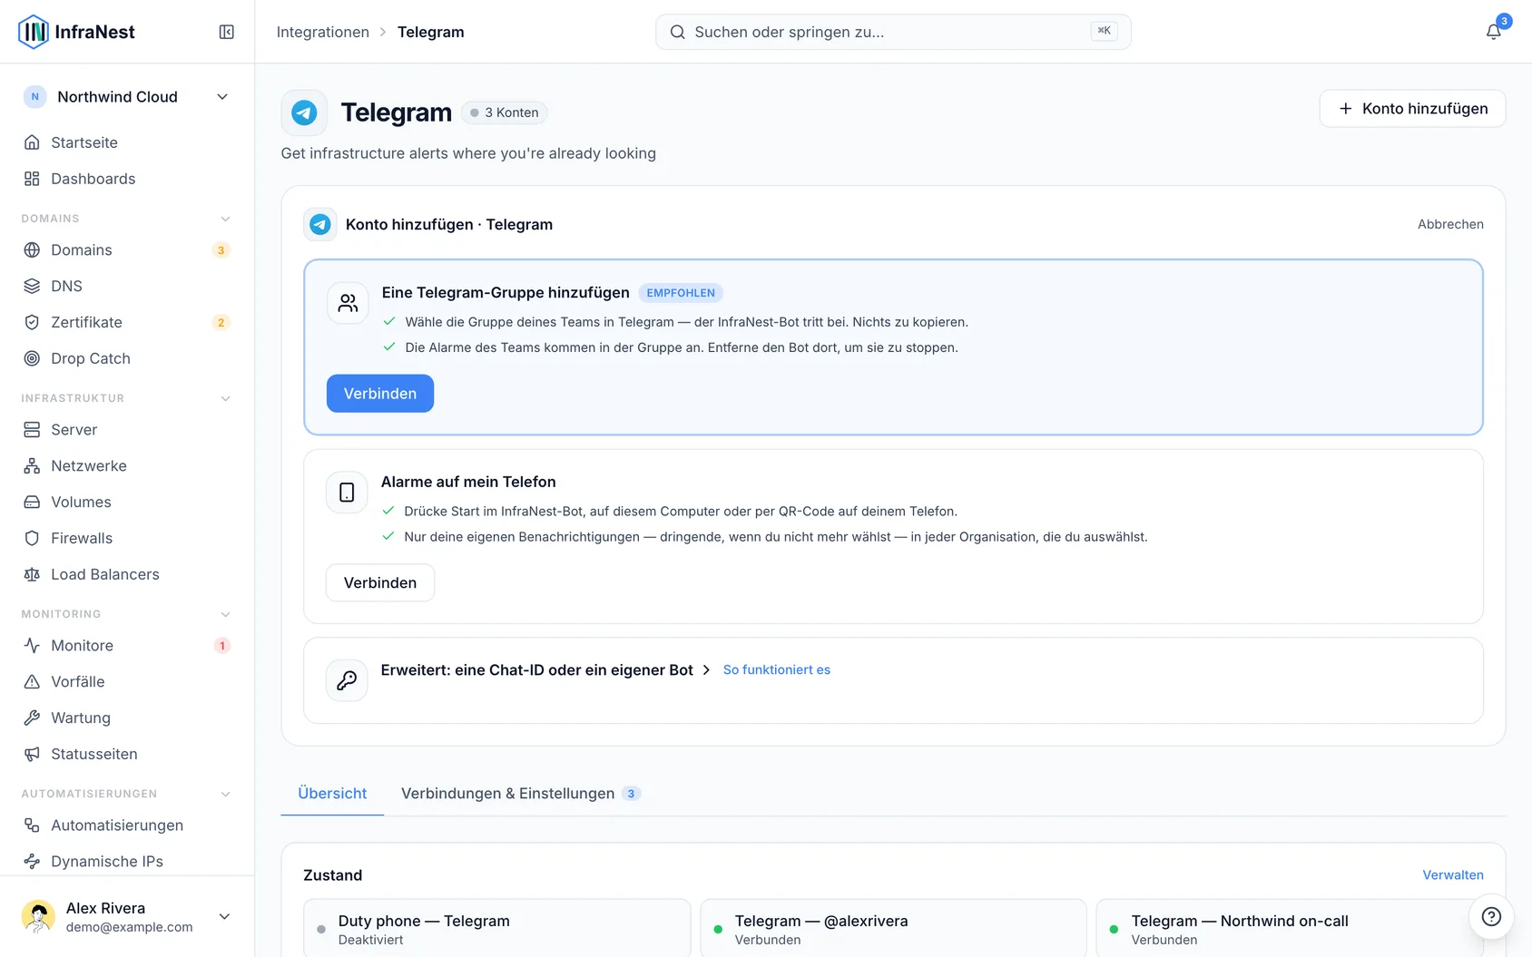
Task: Click Verbinden for Telegram-Gruppe option
Action: (380, 394)
